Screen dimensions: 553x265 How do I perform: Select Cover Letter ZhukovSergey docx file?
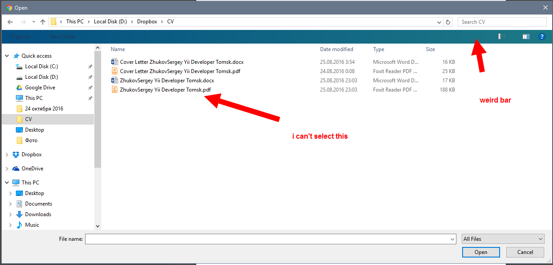181,62
